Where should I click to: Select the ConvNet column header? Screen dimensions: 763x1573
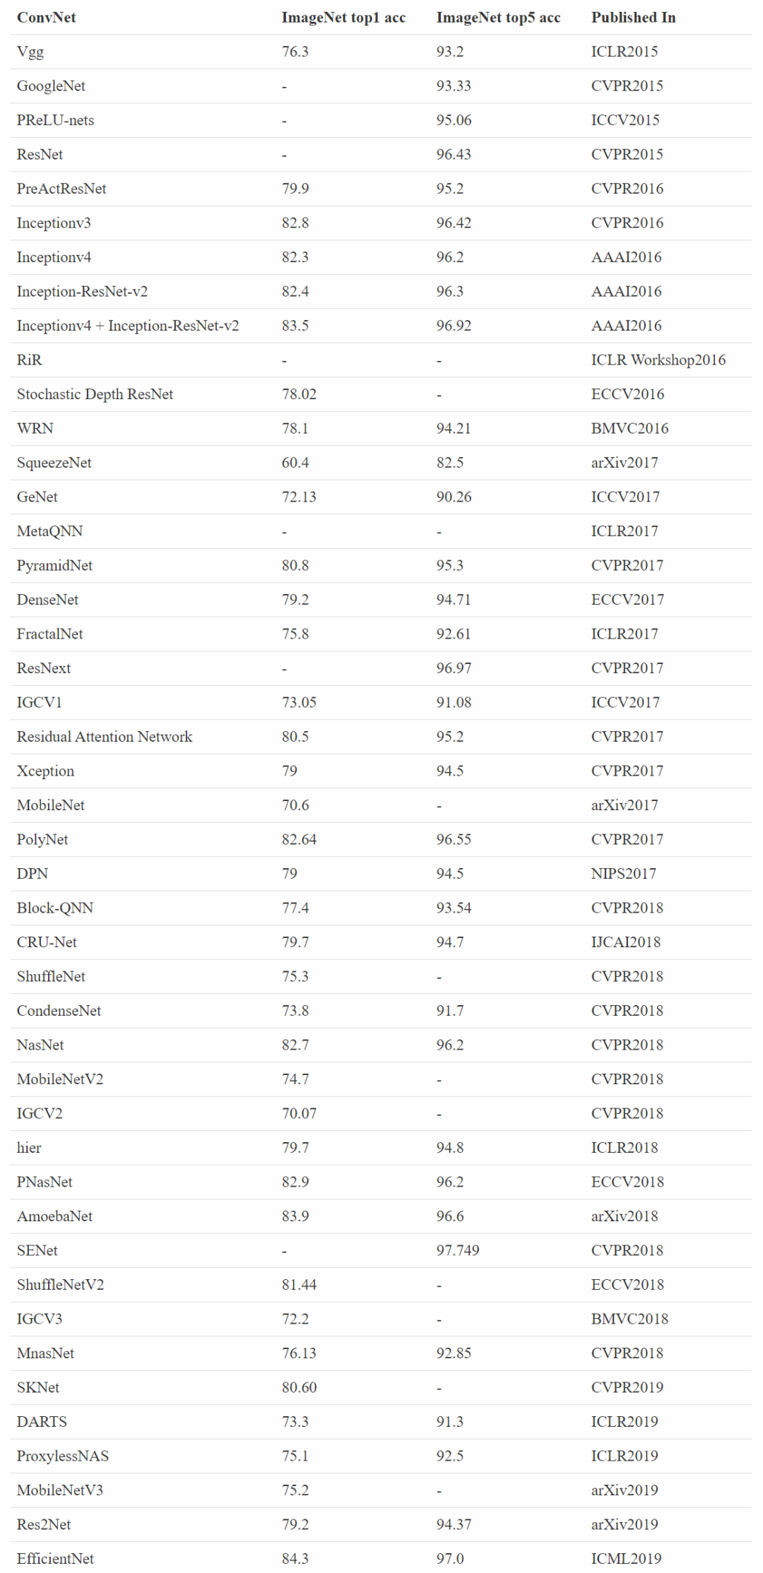(46, 18)
